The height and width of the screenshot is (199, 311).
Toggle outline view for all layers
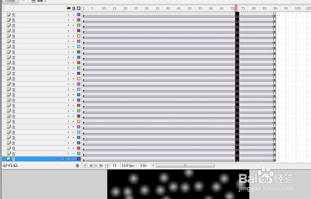(x=79, y=8)
